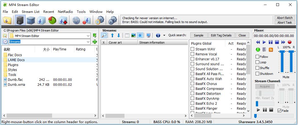Open the music folder icon in main toolbar
Screen dimensions: 298x125
click(x=7, y=20)
